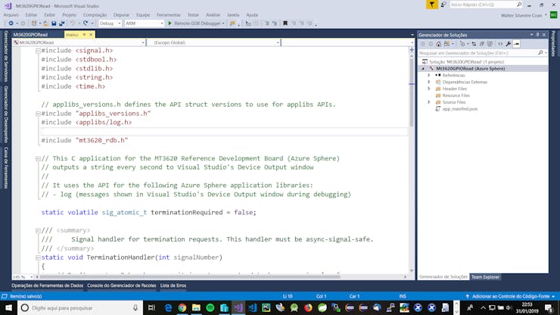Click the Save file icon in toolbar
The width and height of the screenshot is (560, 315).
[54, 23]
